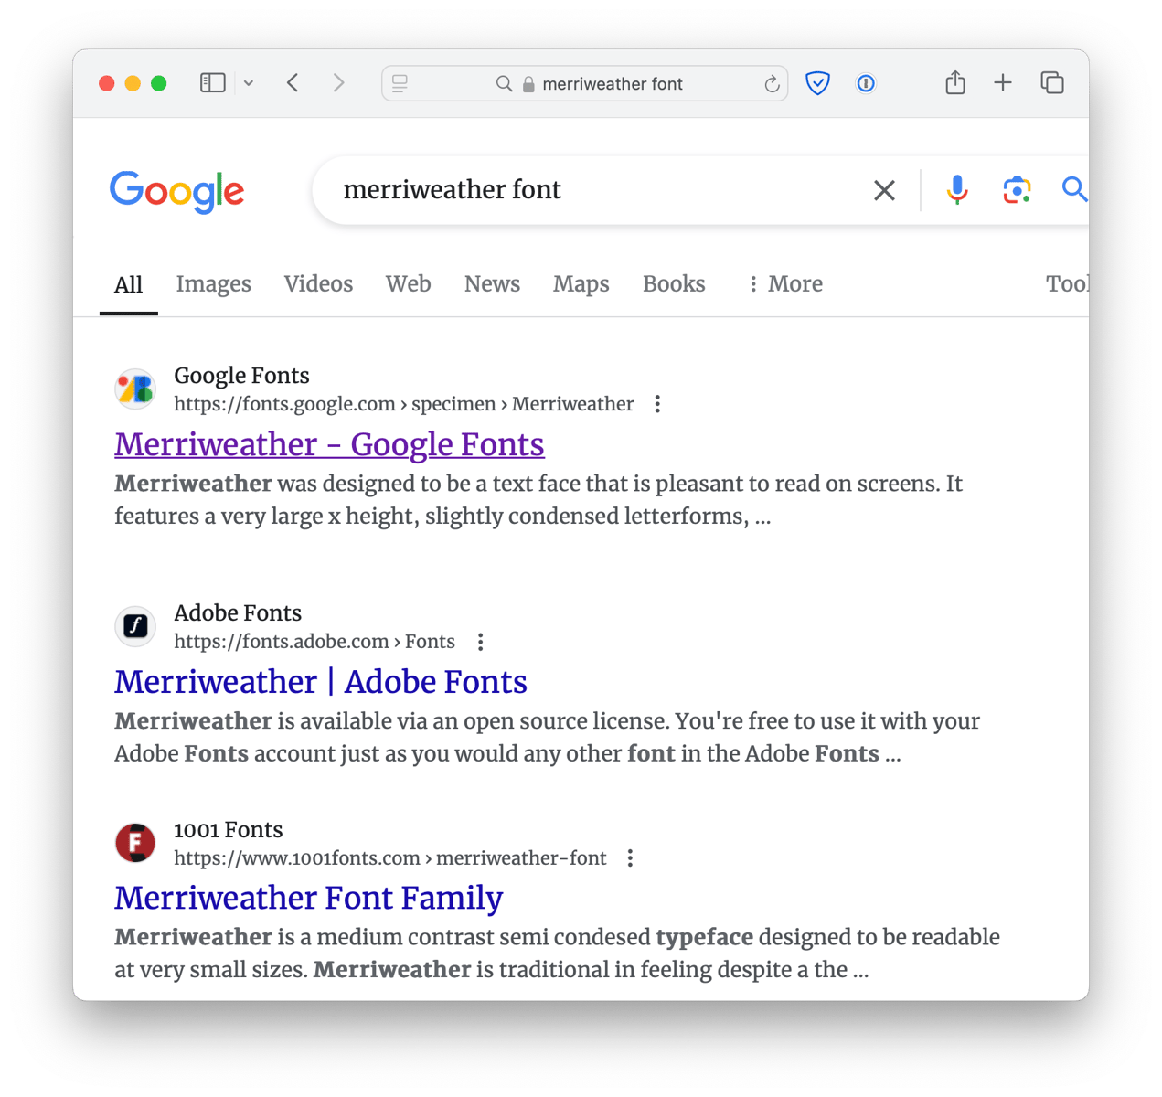The width and height of the screenshot is (1162, 1097).
Task: Open the Safari Share menu
Action: click(955, 83)
